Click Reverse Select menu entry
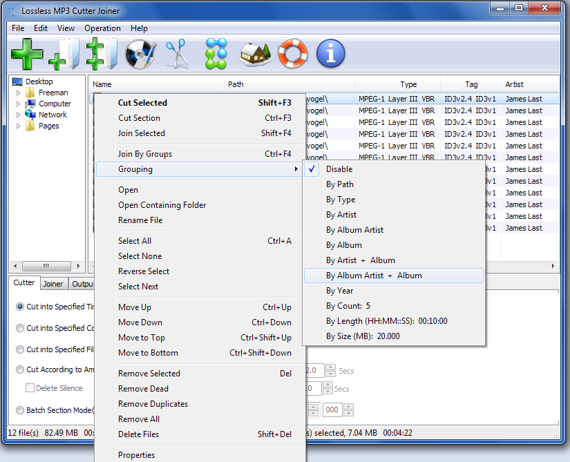This screenshot has width=570, height=462. click(x=200, y=271)
